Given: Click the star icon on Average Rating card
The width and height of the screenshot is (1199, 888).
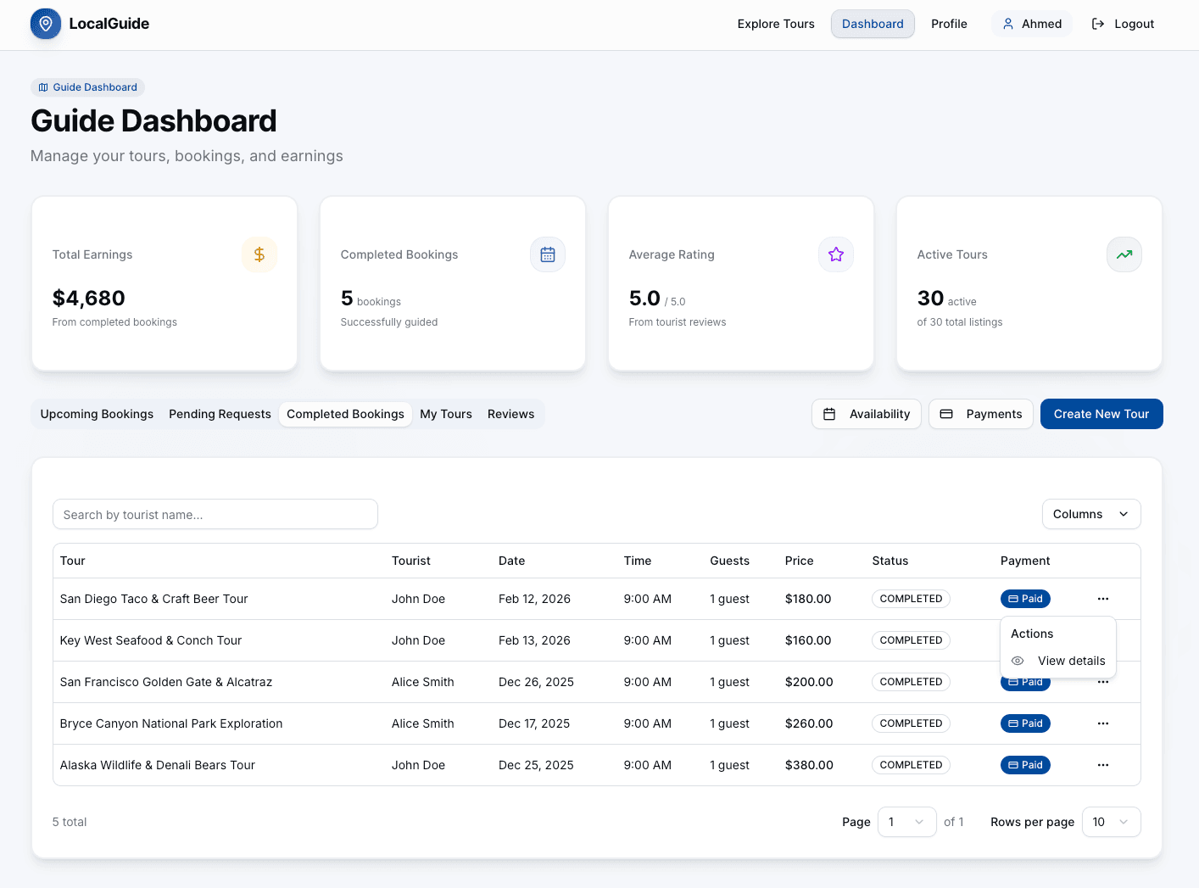Looking at the screenshot, I should (x=836, y=254).
